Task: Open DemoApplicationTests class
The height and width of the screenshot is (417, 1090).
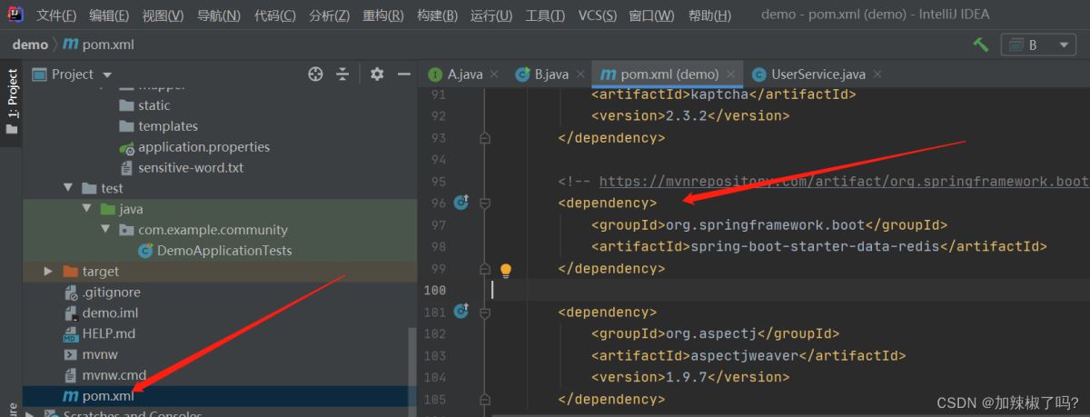Action: click(x=215, y=250)
